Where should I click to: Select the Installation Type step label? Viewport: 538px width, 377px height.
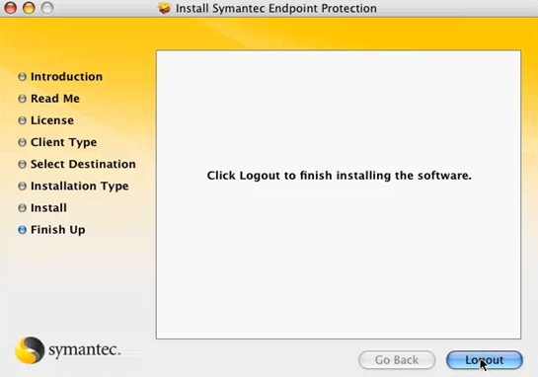tap(80, 186)
